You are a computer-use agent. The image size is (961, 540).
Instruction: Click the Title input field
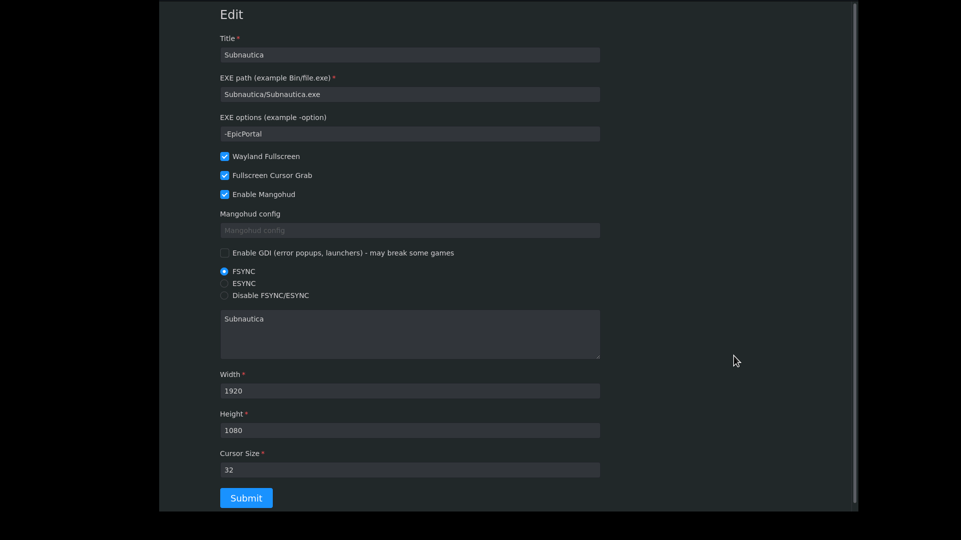pyautogui.click(x=410, y=55)
